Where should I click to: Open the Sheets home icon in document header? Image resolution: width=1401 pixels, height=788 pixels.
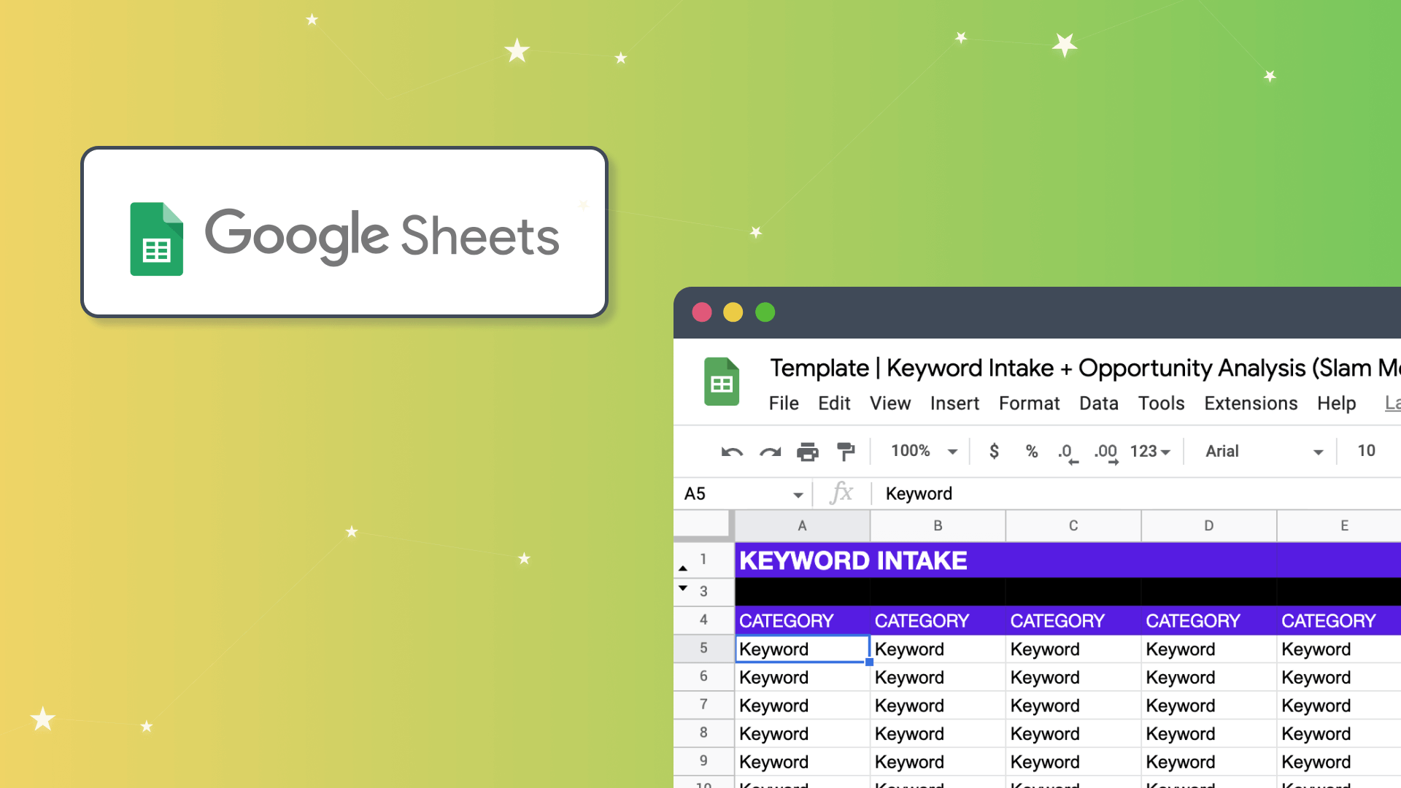click(722, 382)
